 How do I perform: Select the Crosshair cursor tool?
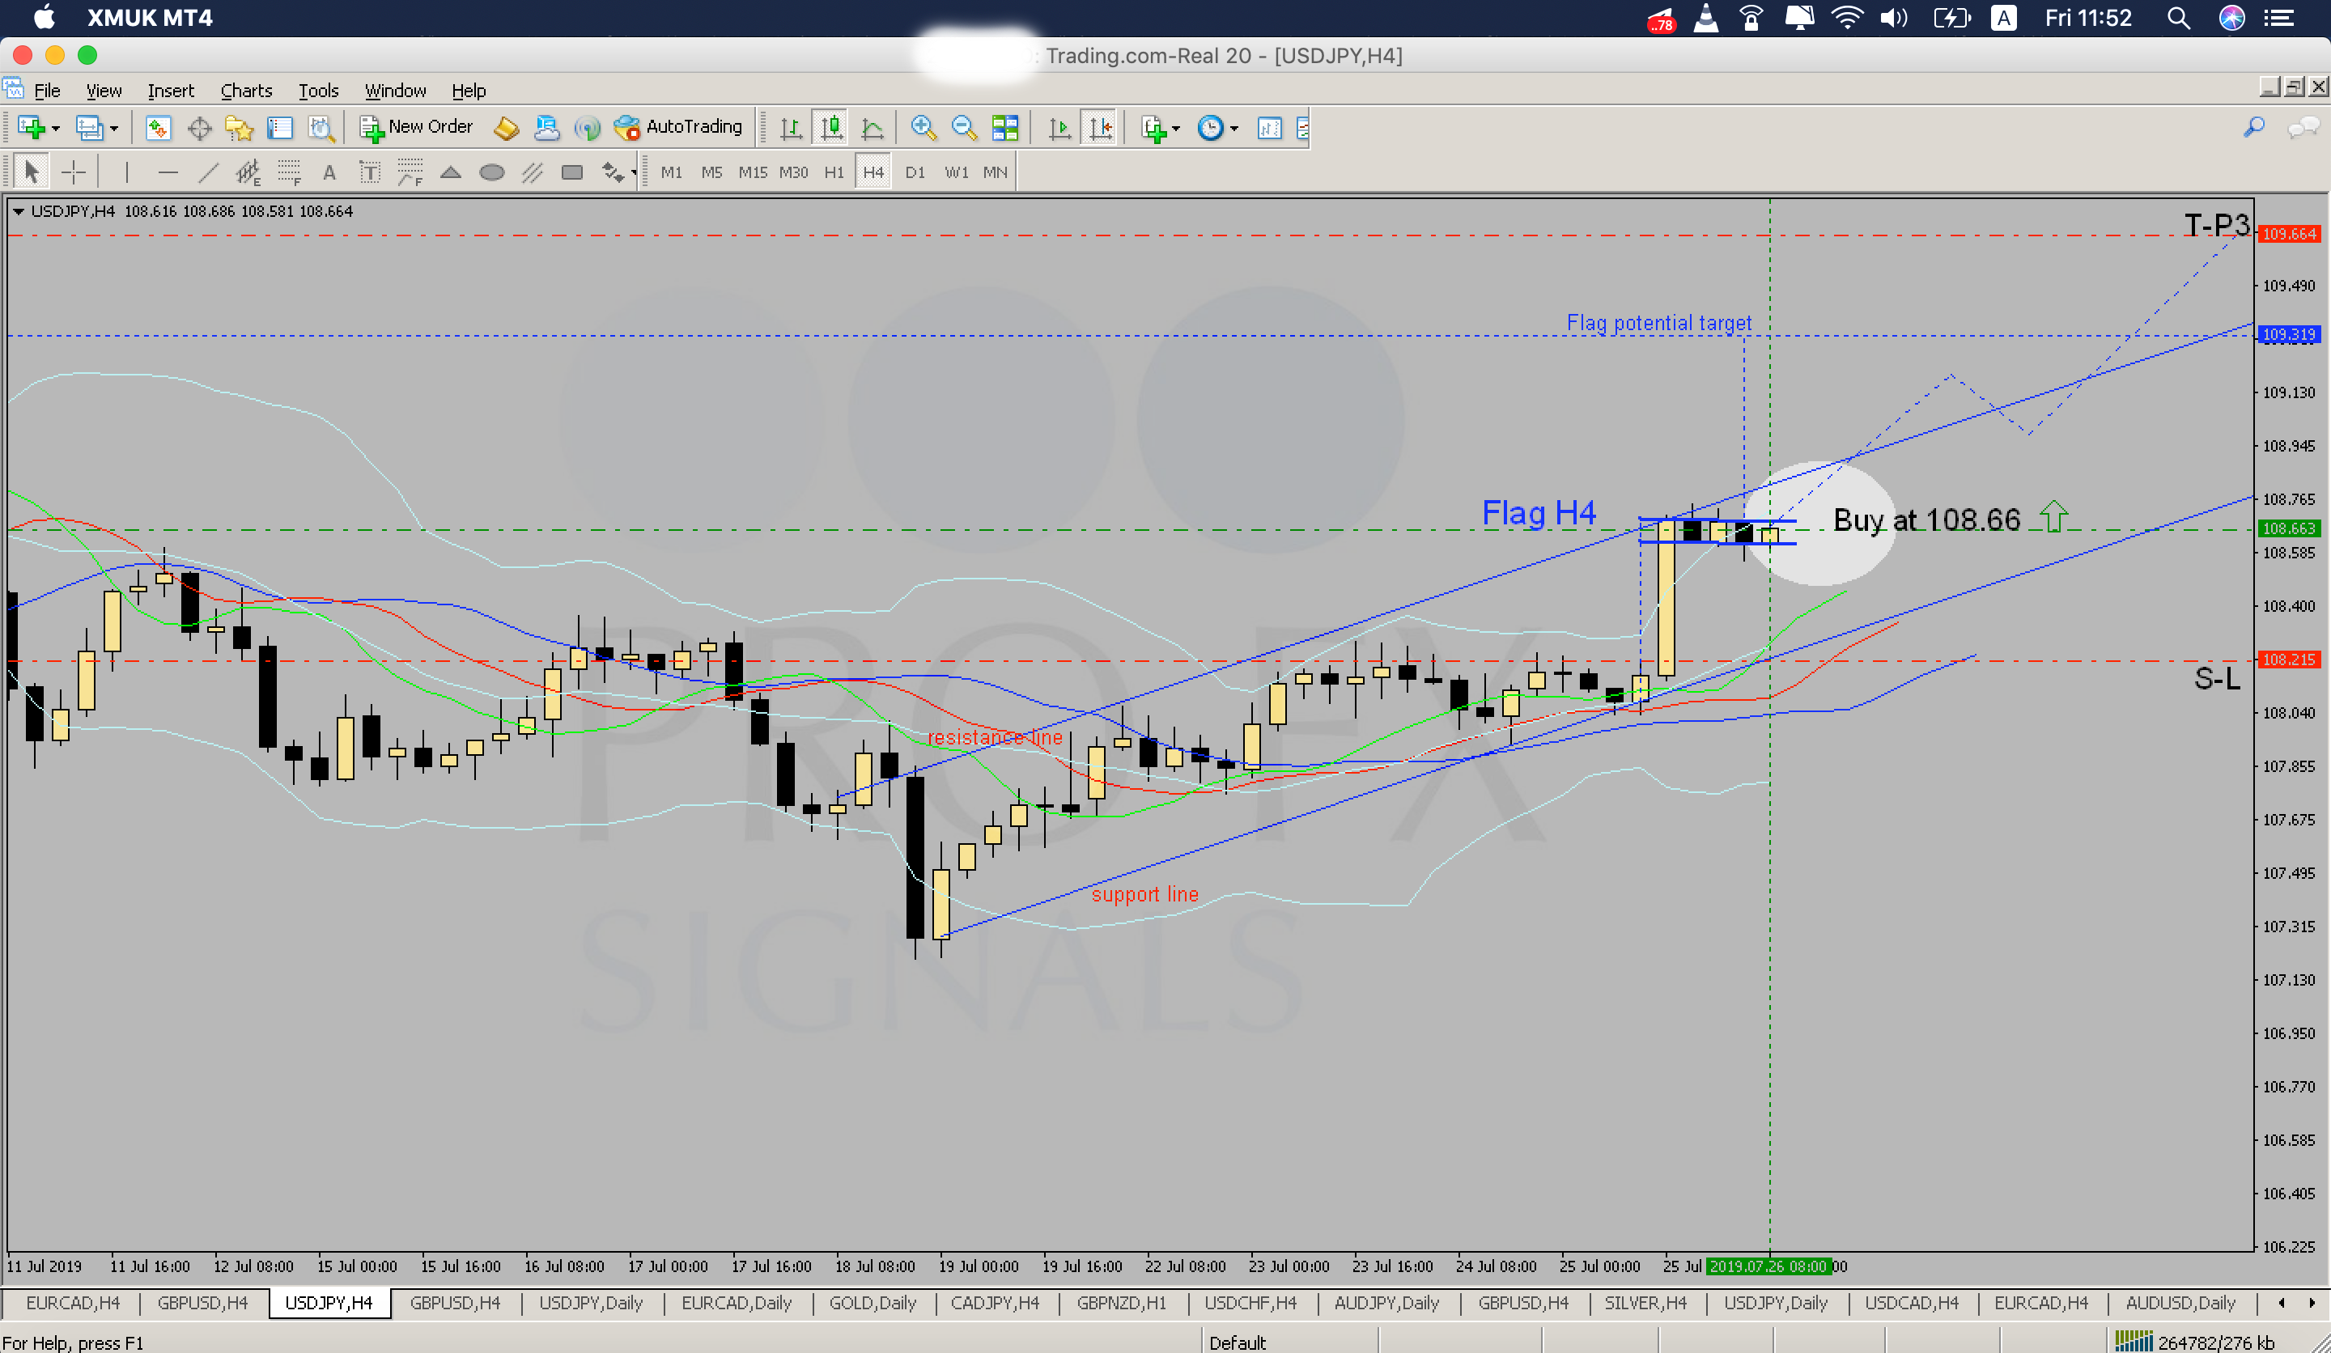point(73,172)
